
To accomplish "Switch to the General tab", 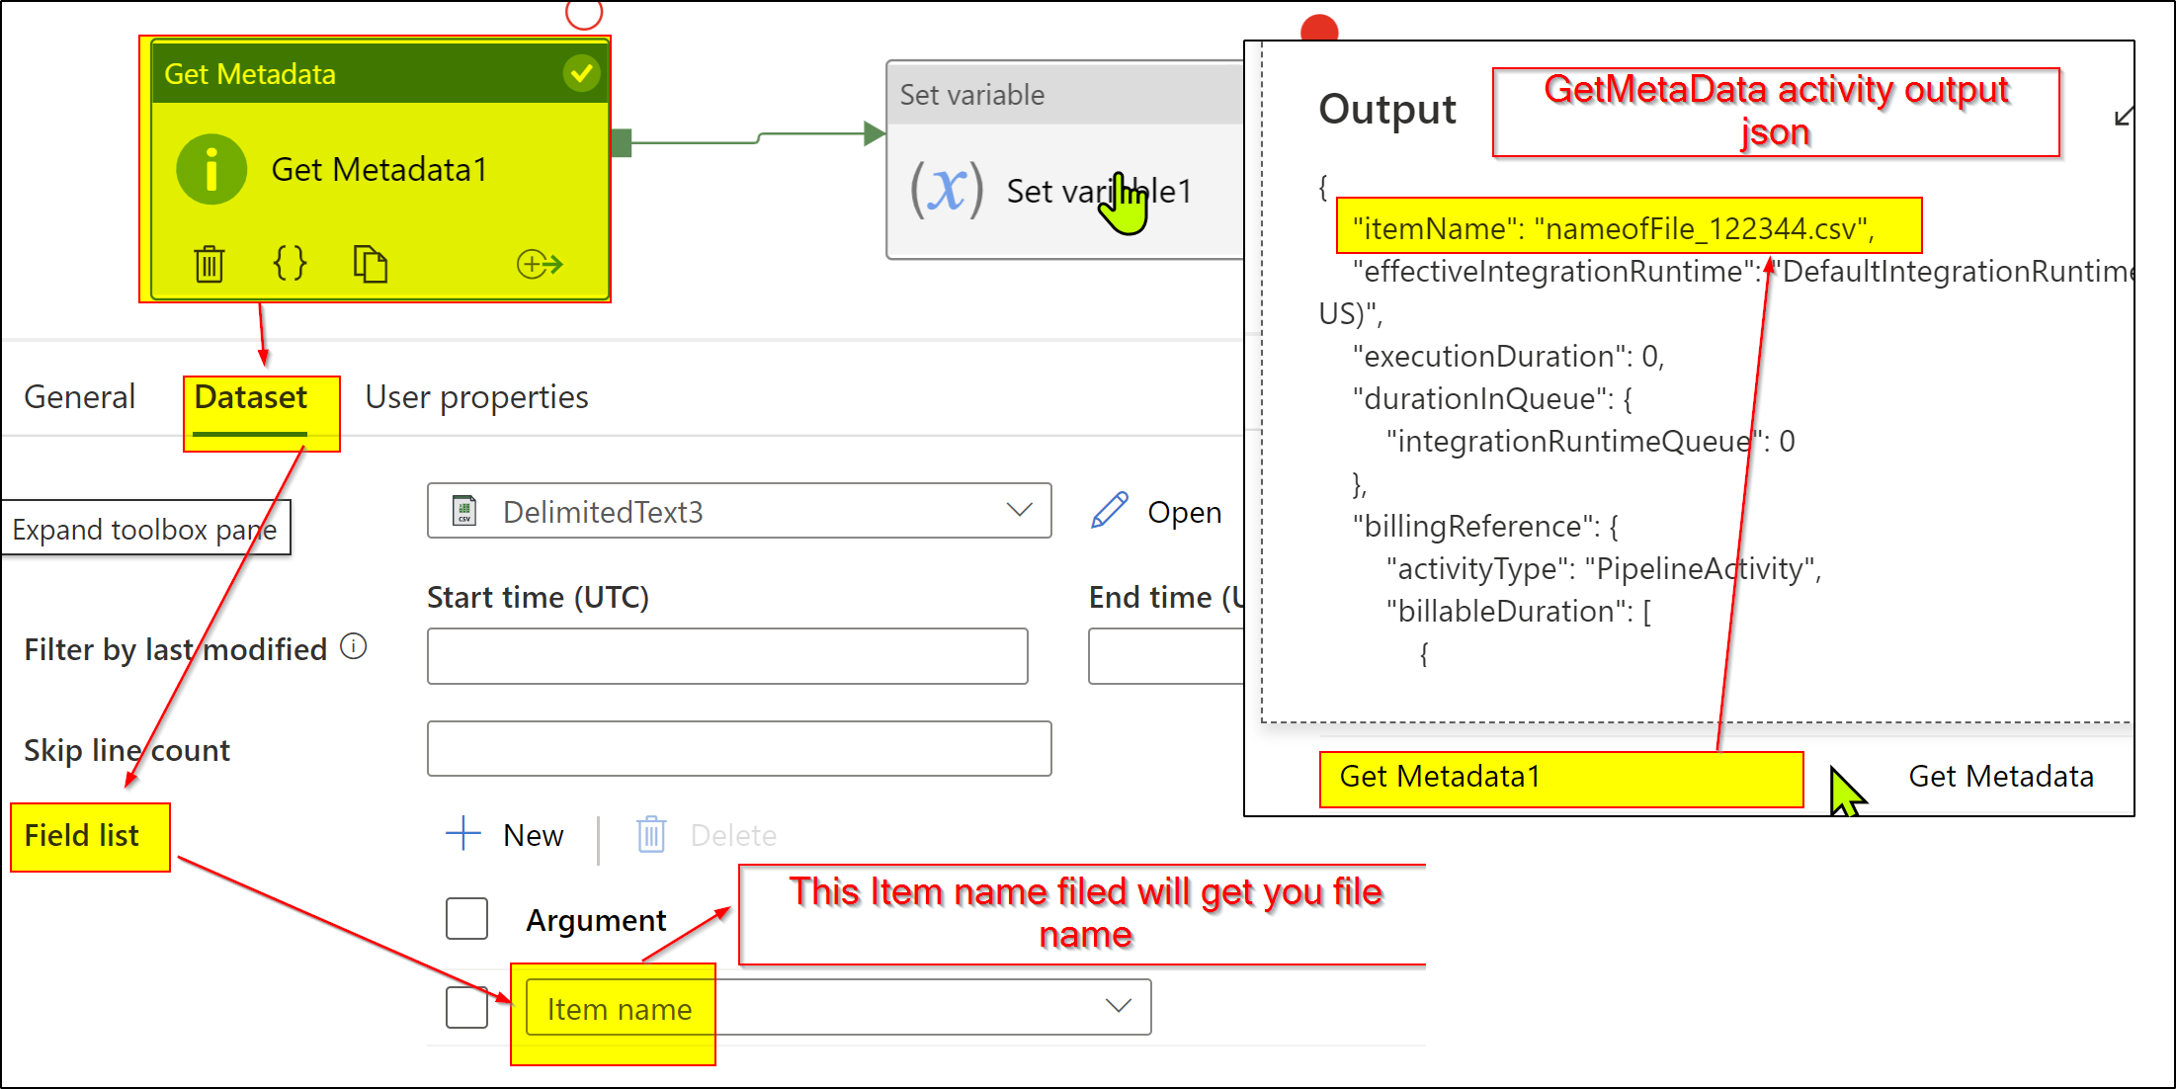I will click(x=79, y=397).
